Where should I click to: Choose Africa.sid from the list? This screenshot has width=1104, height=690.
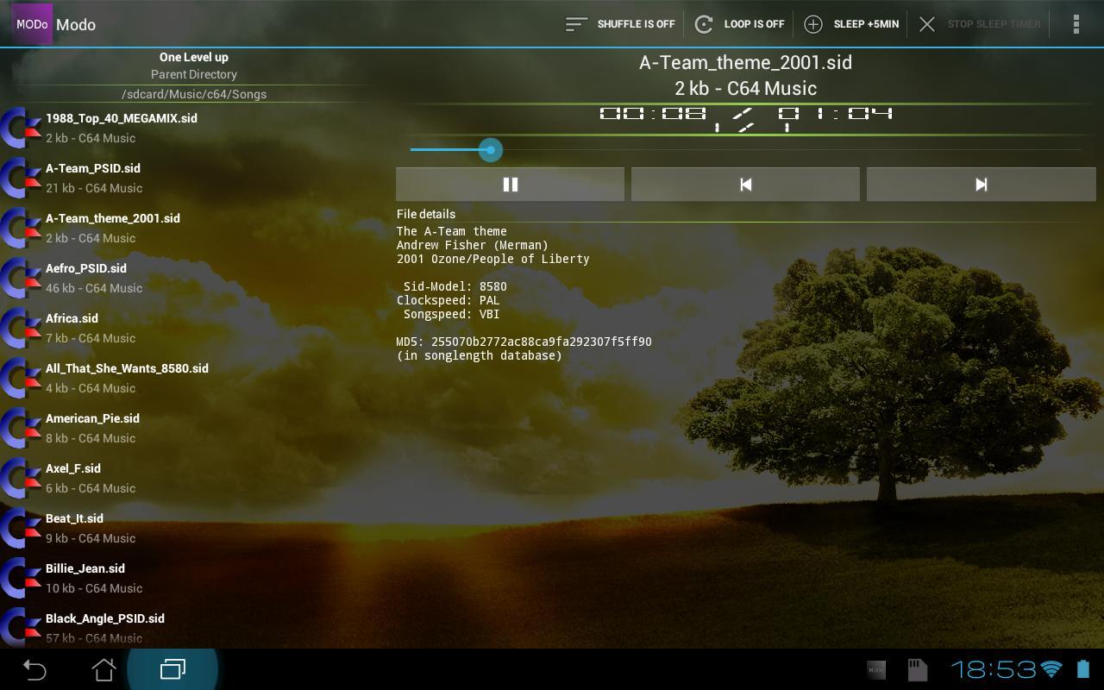pos(194,328)
